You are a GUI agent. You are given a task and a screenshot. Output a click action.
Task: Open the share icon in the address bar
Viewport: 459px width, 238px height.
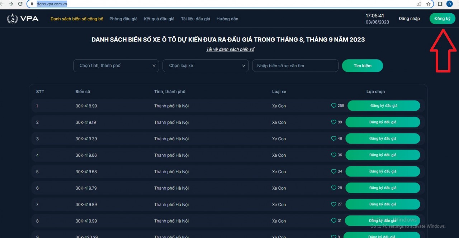tap(418, 4)
